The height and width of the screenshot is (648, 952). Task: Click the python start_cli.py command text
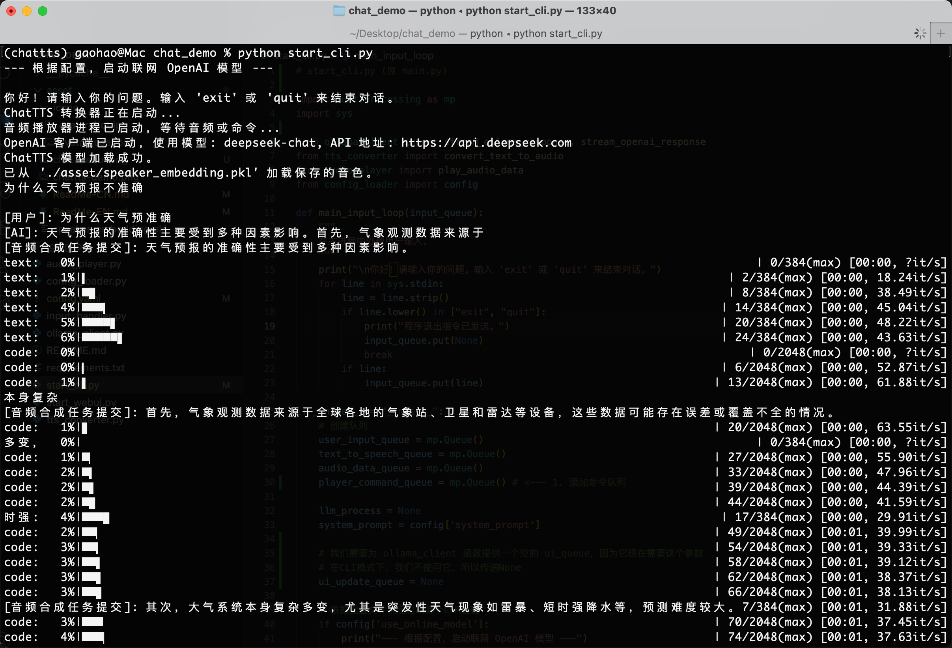[305, 53]
